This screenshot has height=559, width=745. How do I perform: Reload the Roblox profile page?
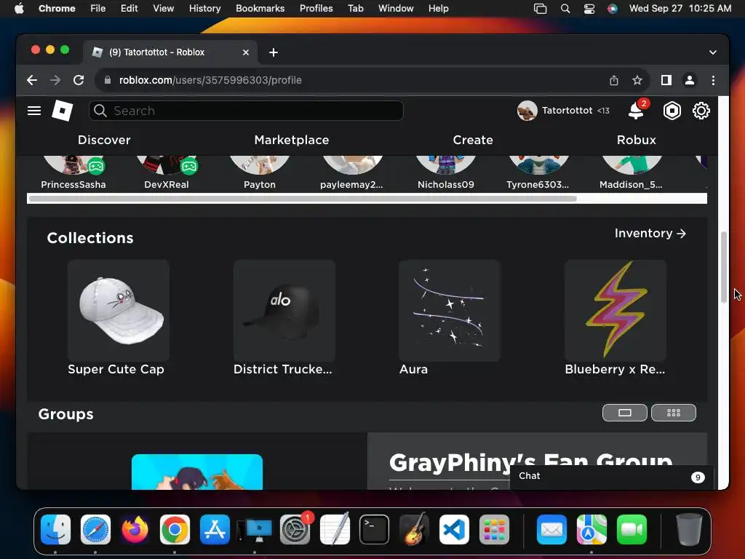pyautogui.click(x=79, y=80)
